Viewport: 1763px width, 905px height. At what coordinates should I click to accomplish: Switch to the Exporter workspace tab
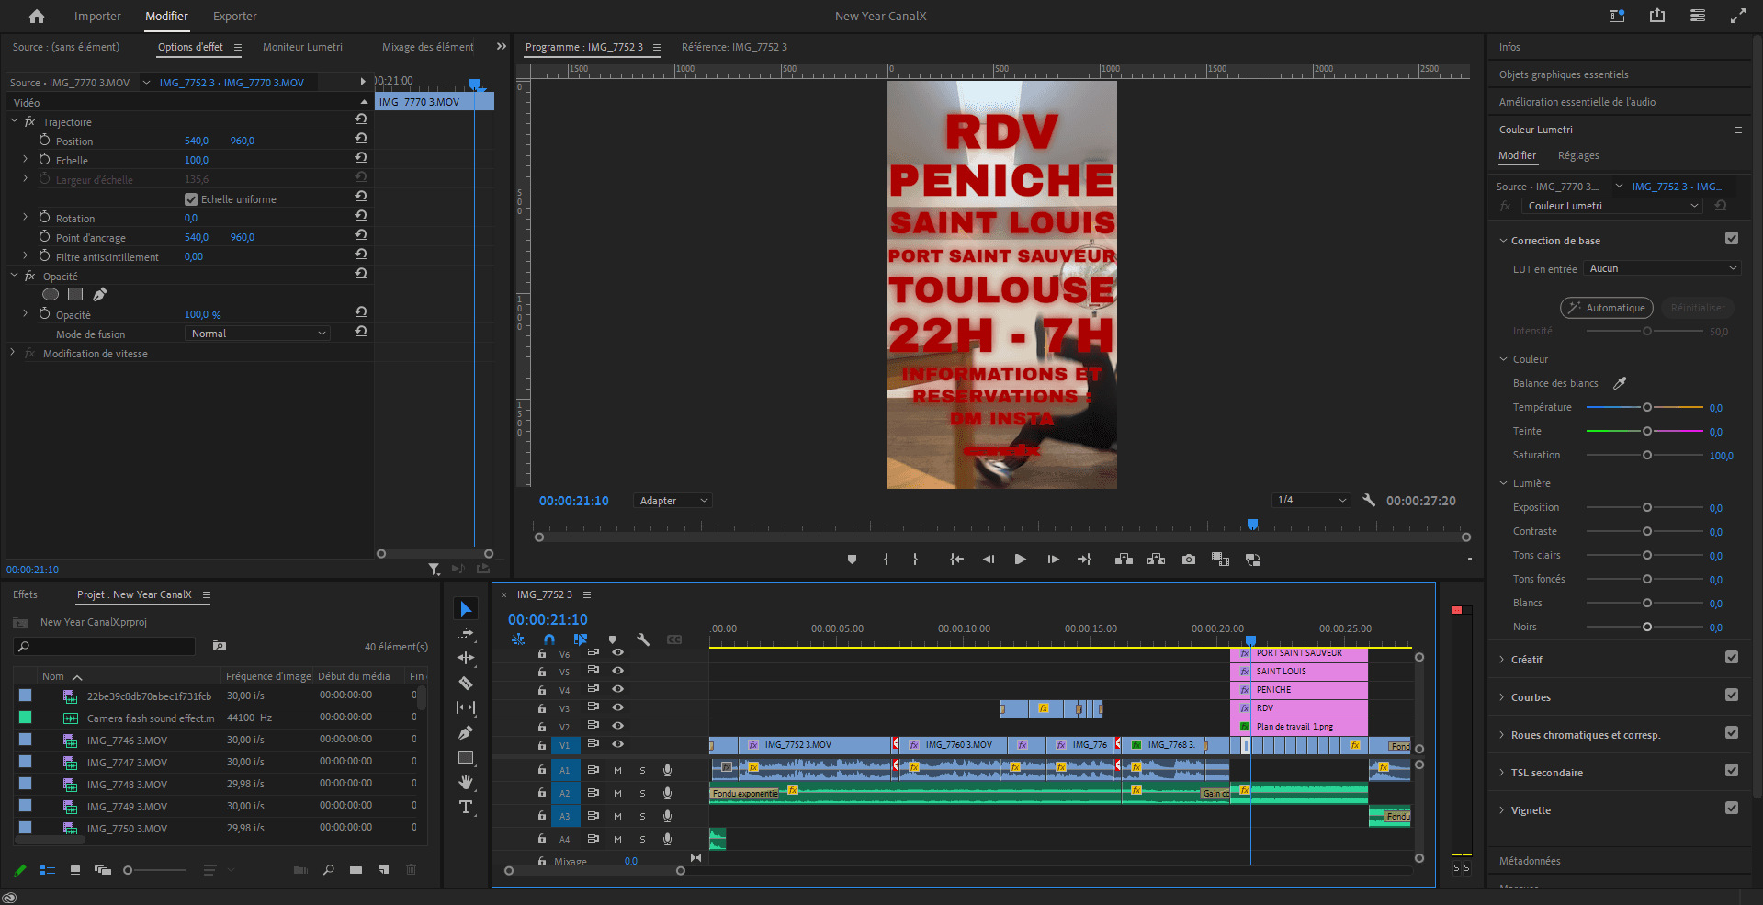[235, 16]
